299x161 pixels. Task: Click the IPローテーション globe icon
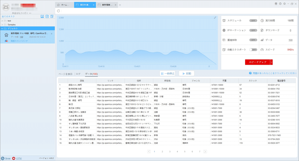[224, 30]
